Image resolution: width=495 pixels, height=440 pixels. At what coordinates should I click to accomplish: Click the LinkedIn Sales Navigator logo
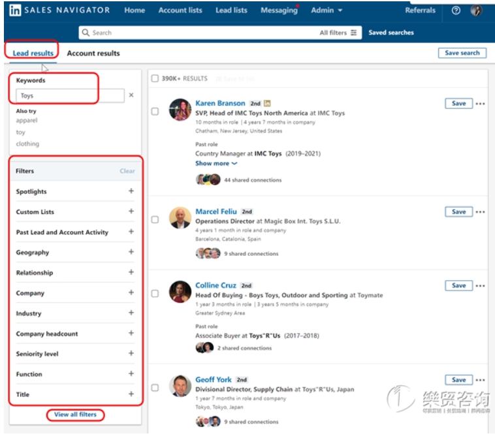click(x=59, y=10)
